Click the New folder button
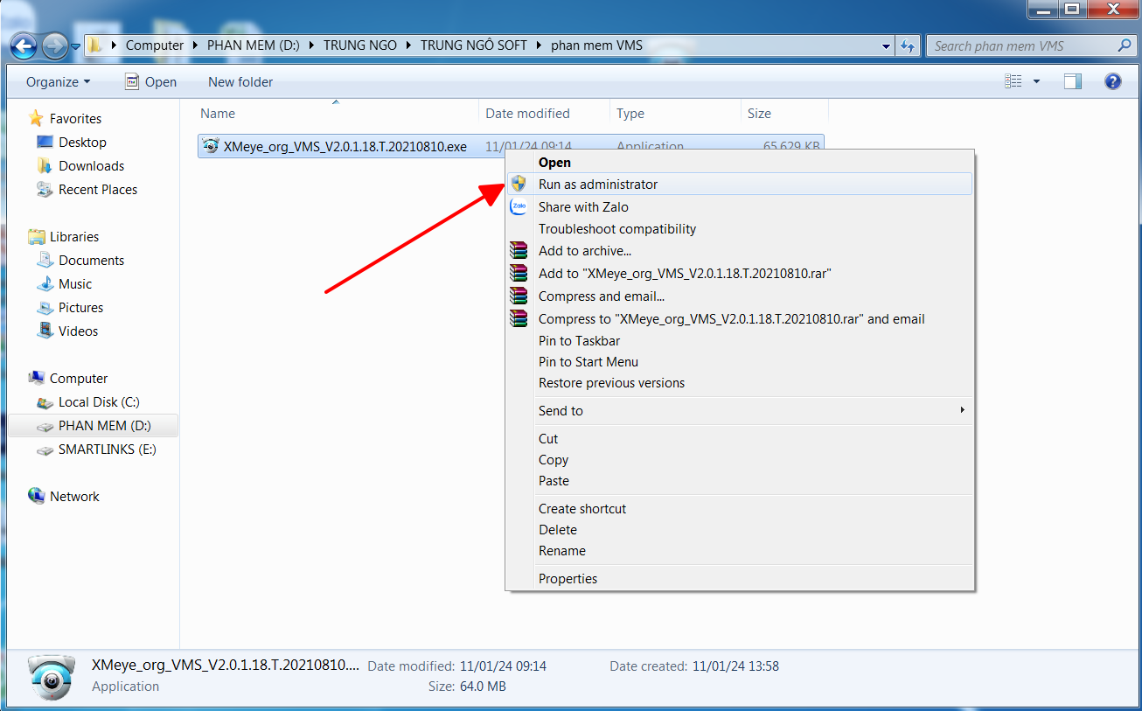The image size is (1142, 711). tap(240, 81)
